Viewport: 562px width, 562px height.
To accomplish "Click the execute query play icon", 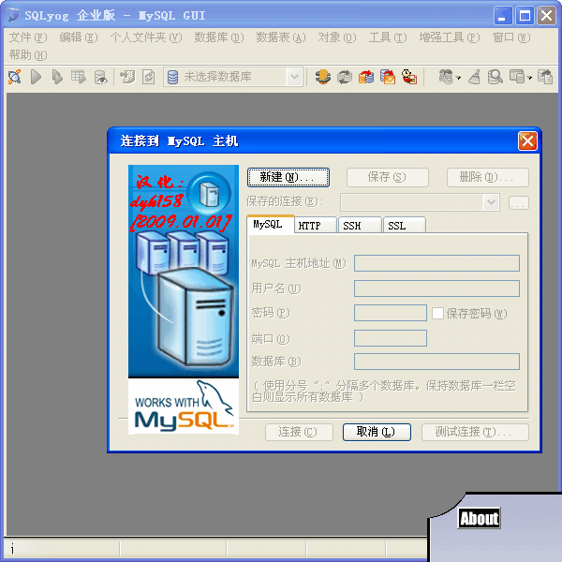I will click(37, 77).
